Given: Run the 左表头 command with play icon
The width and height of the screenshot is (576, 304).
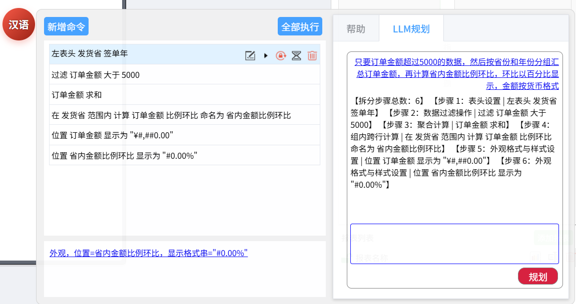Looking at the screenshot, I should click(266, 55).
